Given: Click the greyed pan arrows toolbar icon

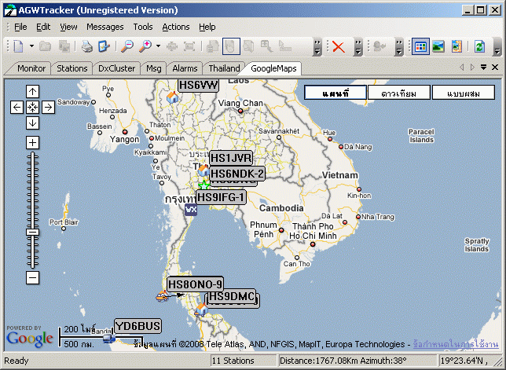Looking at the screenshot, I should (172, 46).
